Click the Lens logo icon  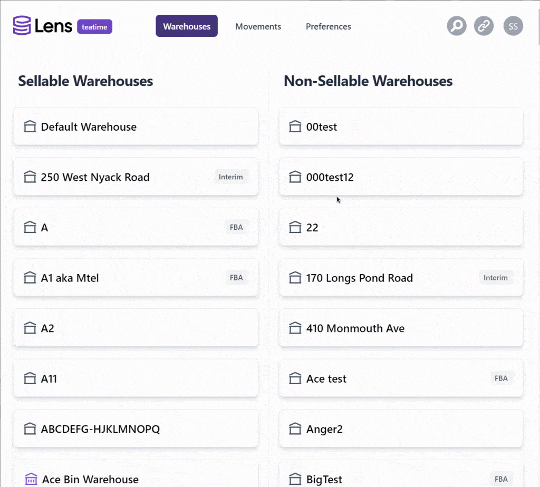point(22,25)
